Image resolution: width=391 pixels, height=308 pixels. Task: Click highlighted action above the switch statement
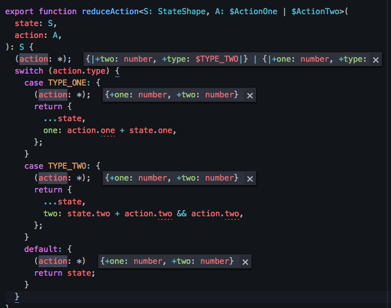[x=33, y=59]
